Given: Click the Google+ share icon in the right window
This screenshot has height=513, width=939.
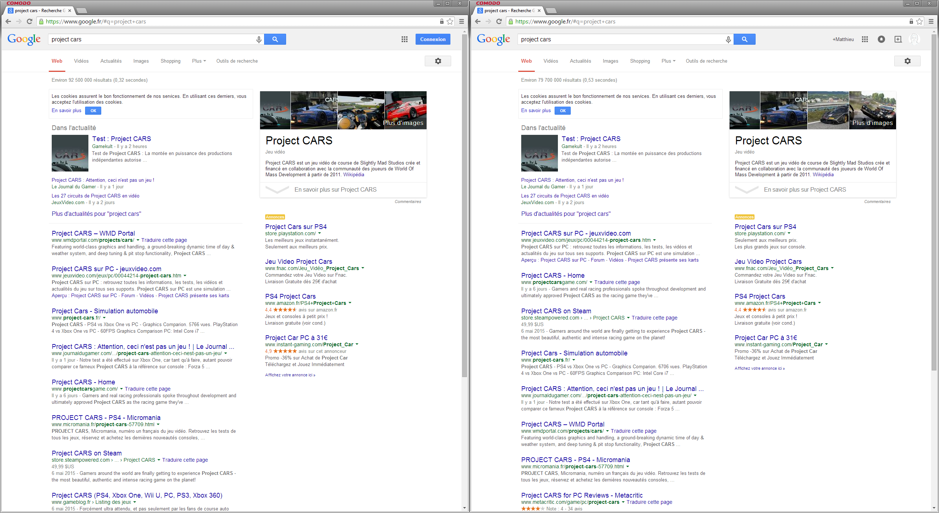Looking at the screenshot, I should coord(898,39).
